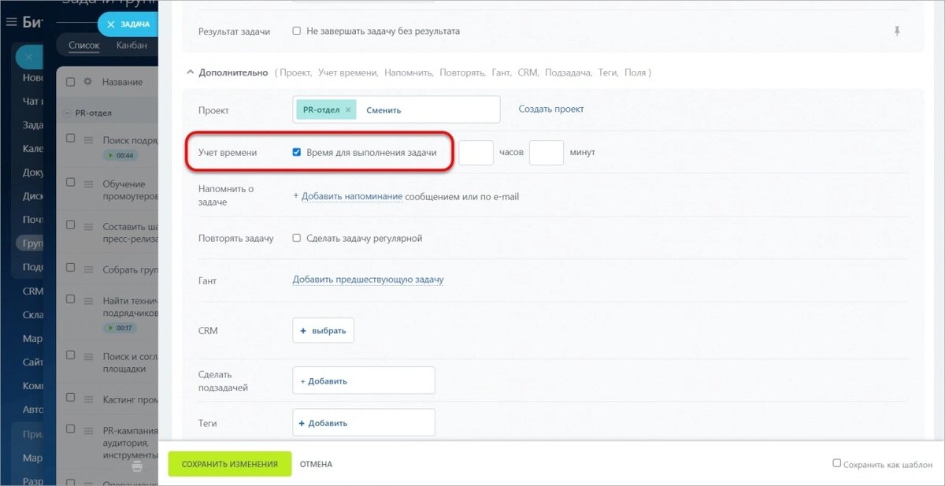Switch to Список view tab

pos(84,45)
